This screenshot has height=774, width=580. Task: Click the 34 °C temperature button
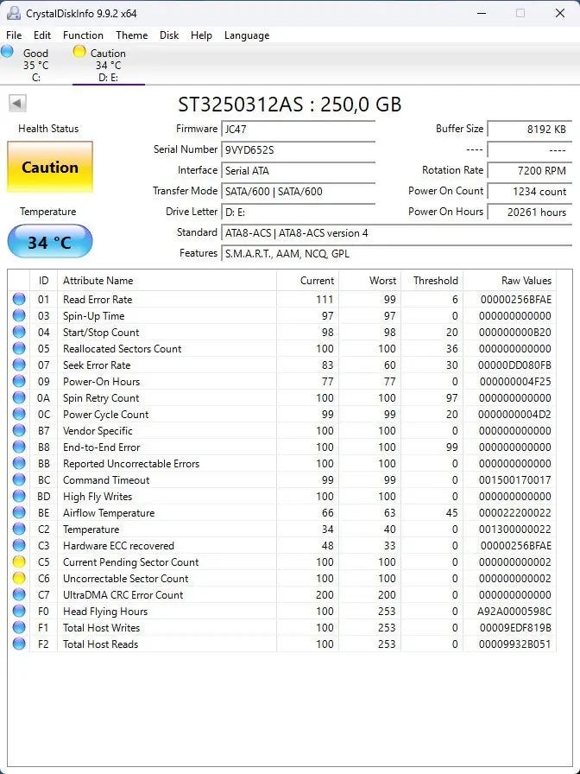tap(50, 241)
